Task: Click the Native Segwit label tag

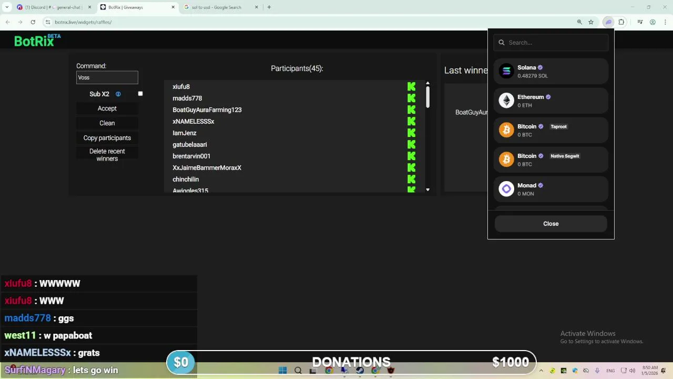Action: tap(565, 156)
